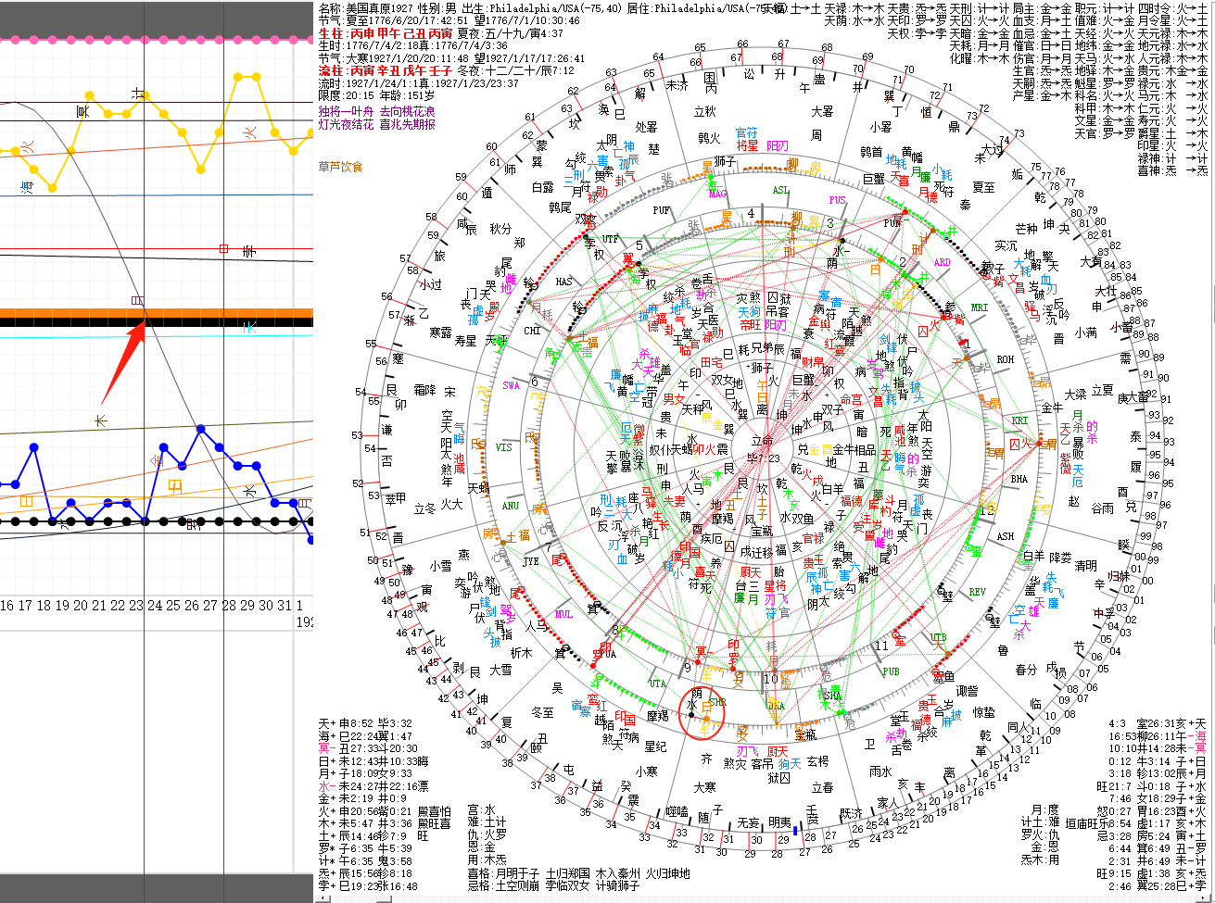This screenshot has width=1215, height=903.
Task: Click the orange 草芦饮食 text
Action: pos(340,167)
